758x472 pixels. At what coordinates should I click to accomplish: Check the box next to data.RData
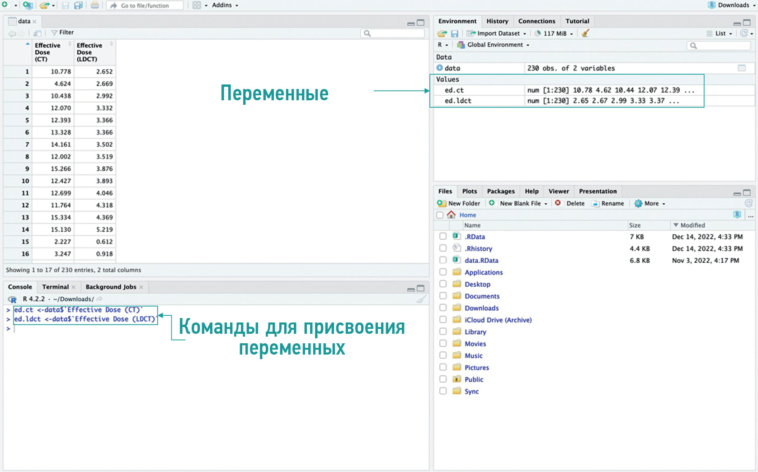click(443, 260)
